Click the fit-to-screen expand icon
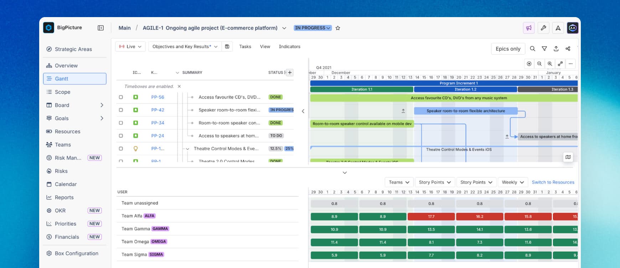The height and width of the screenshot is (268, 620). 560,64
